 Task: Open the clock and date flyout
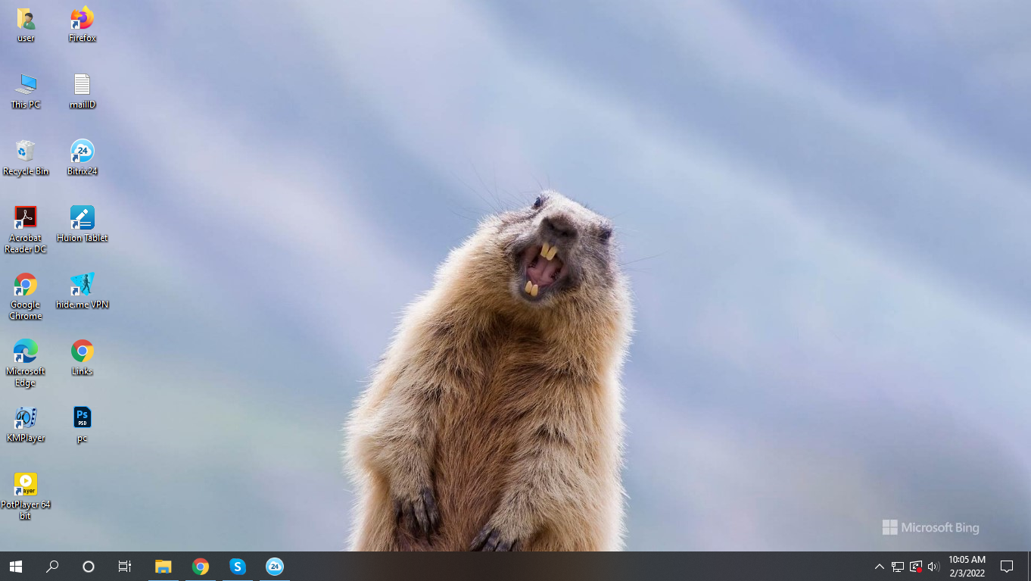(x=967, y=567)
